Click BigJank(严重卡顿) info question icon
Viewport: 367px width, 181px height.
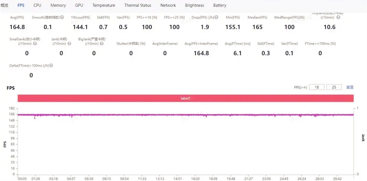click(102, 44)
